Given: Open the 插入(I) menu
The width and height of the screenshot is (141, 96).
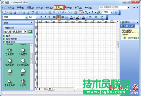Looking at the screenshot, I should coord(39,8).
